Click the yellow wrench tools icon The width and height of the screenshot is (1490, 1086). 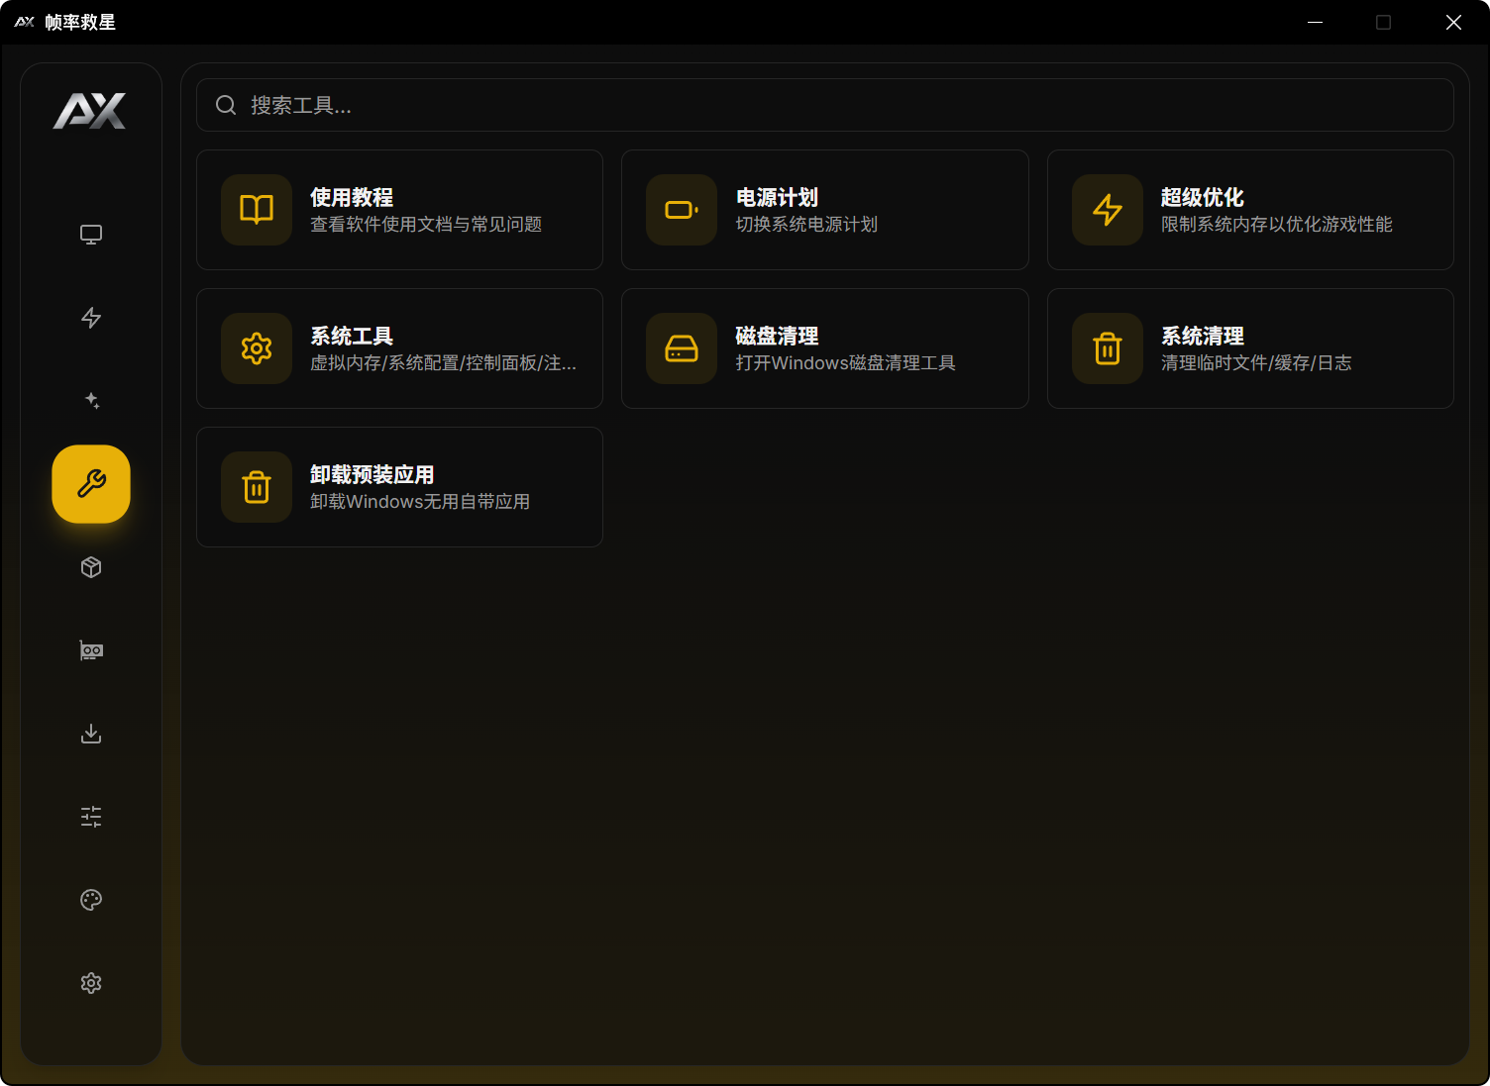pyautogui.click(x=91, y=484)
